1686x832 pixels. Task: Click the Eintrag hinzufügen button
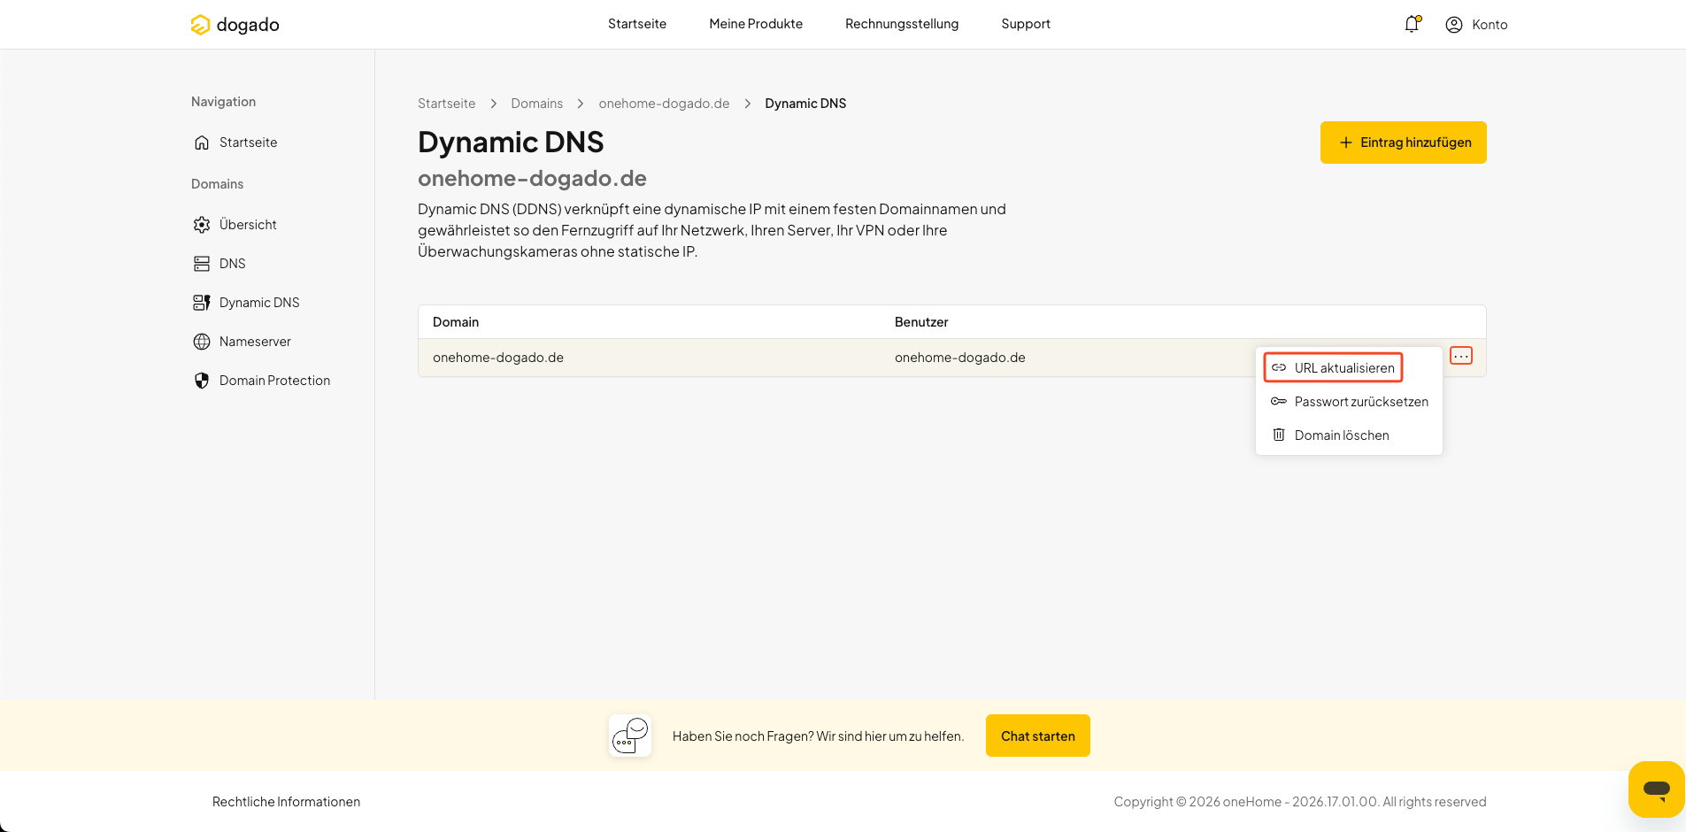pyautogui.click(x=1404, y=143)
